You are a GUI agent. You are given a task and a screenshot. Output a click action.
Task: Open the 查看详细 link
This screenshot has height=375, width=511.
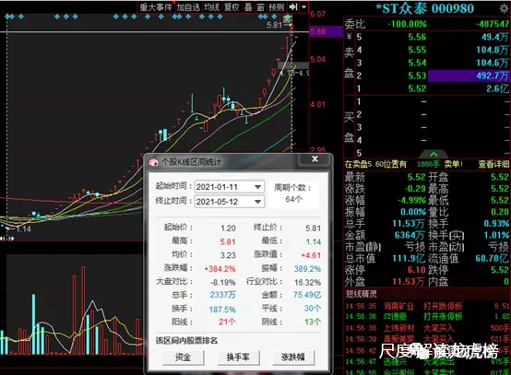coord(493,164)
